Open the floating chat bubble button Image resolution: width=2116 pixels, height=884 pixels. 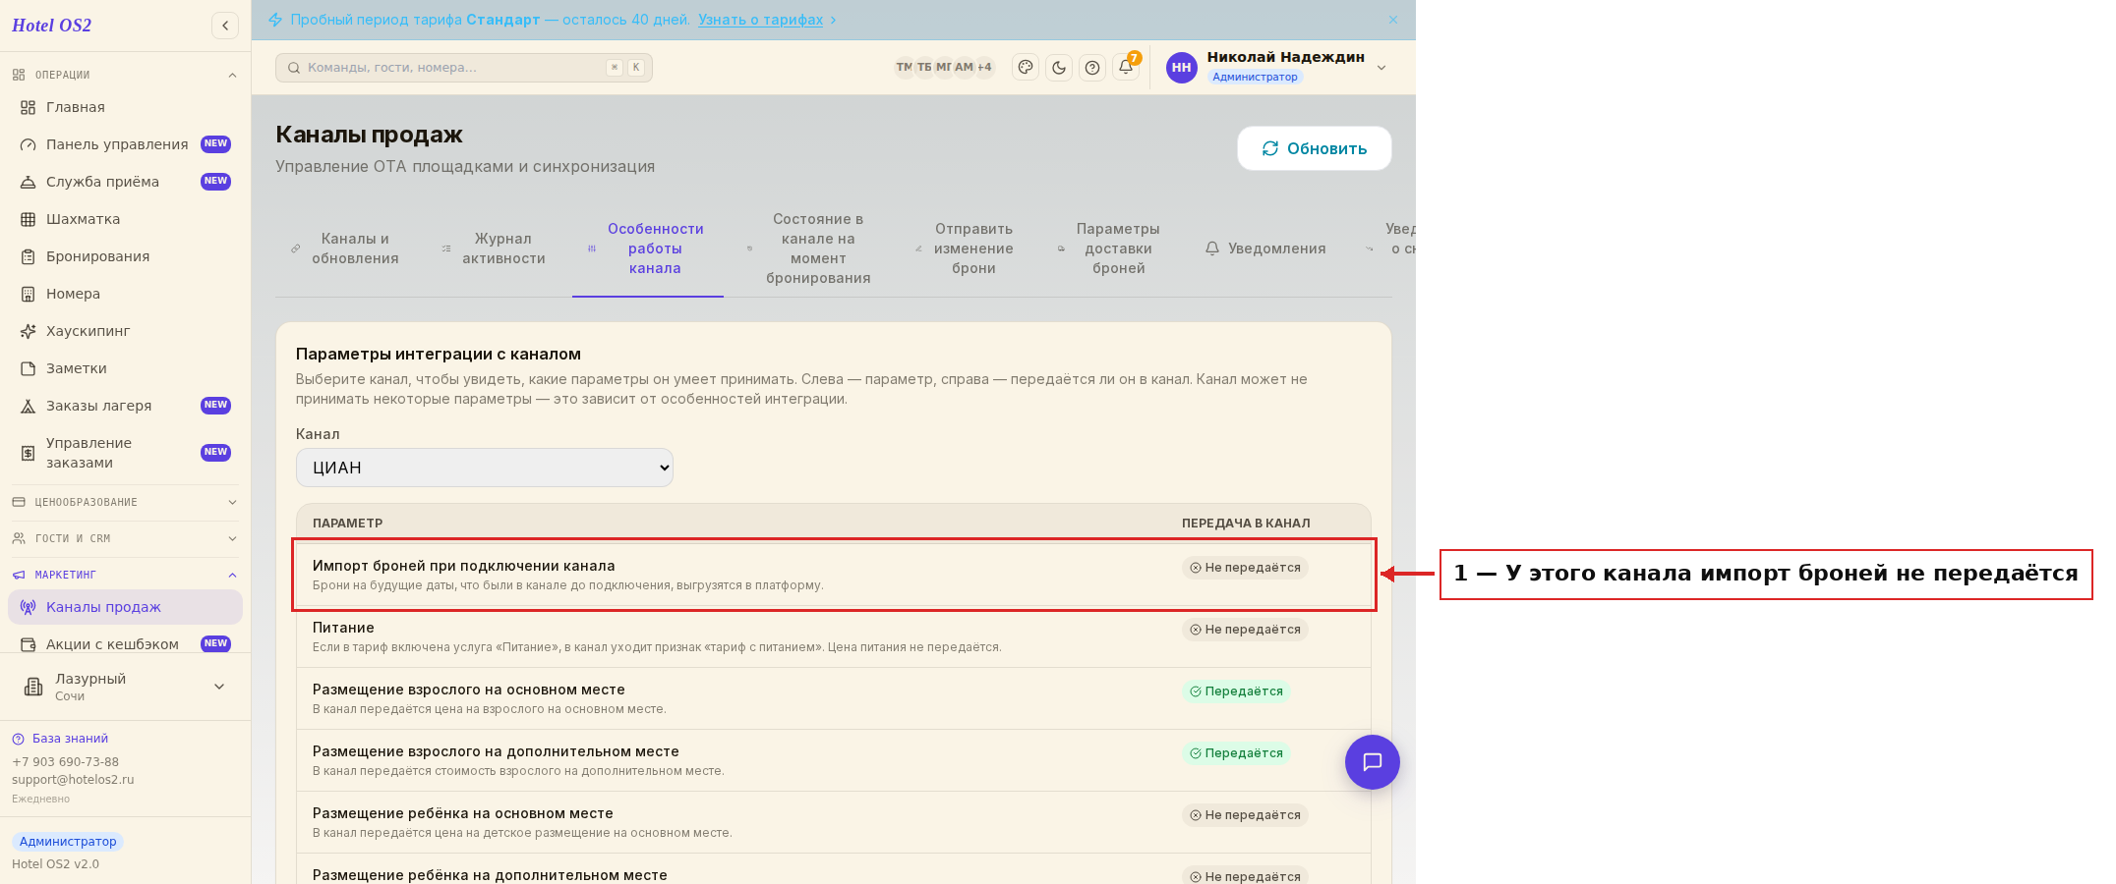(x=1373, y=762)
